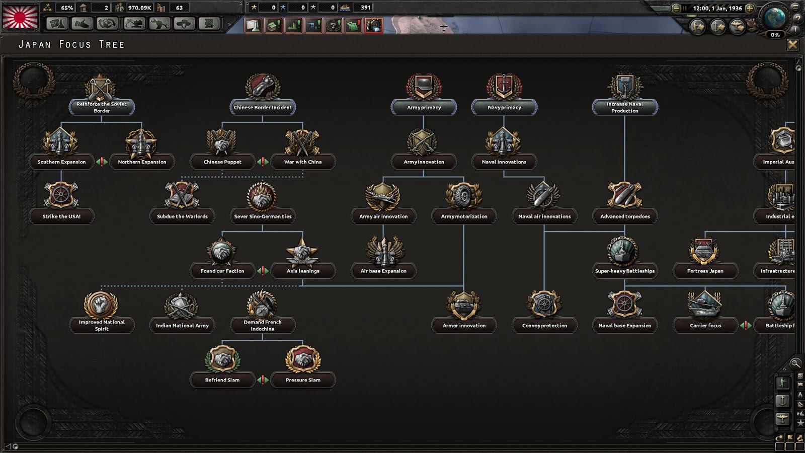Screen dimensions: 805x453
Task: Open the Logistics sheet menu
Action: click(209, 24)
